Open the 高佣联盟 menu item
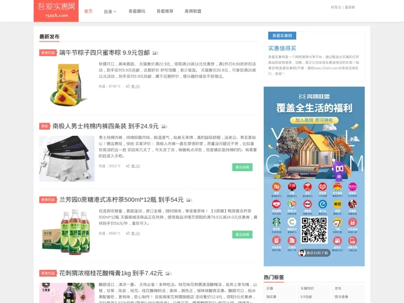 pos(192,11)
